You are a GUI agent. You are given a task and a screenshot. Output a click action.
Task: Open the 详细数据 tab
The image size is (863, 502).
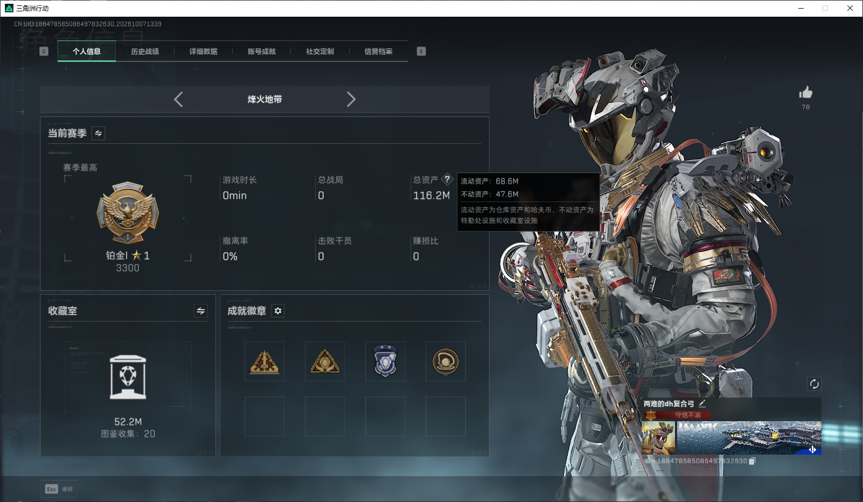(x=203, y=51)
